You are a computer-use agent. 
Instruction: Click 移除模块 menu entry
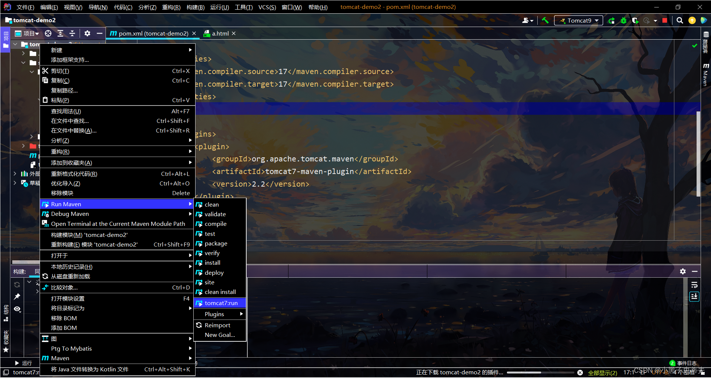point(117,193)
